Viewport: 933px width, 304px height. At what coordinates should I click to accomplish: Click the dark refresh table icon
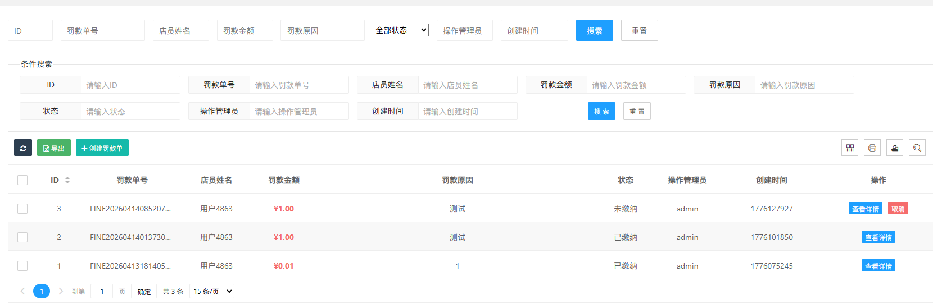[23, 148]
